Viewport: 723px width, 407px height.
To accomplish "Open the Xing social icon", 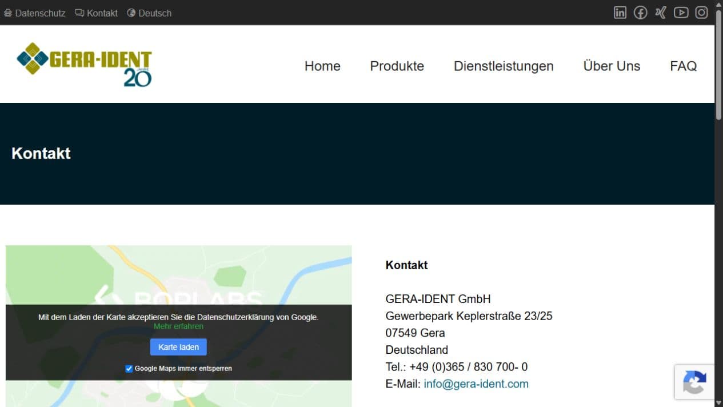I will click(661, 13).
